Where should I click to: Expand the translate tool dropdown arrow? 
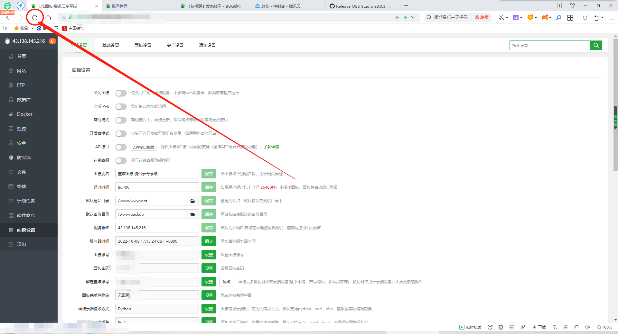tap(521, 18)
